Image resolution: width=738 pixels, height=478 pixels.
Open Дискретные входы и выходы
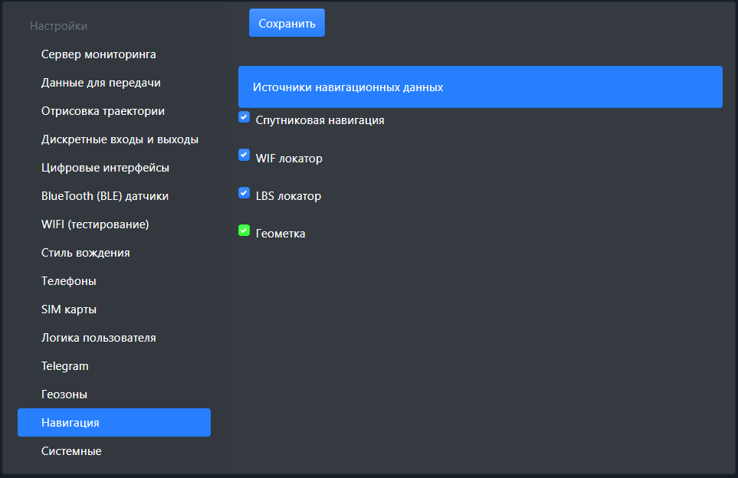(x=120, y=139)
